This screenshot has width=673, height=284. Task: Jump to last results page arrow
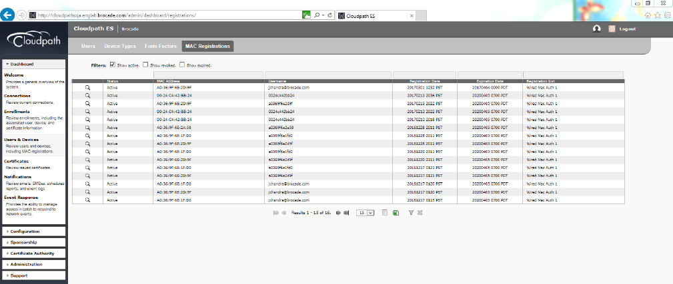tap(346, 213)
